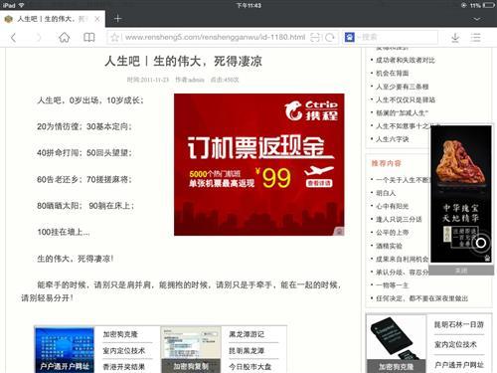This screenshot has width=497, height=373.
Task: Open link 一物等一主
Action: tap(392, 285)
